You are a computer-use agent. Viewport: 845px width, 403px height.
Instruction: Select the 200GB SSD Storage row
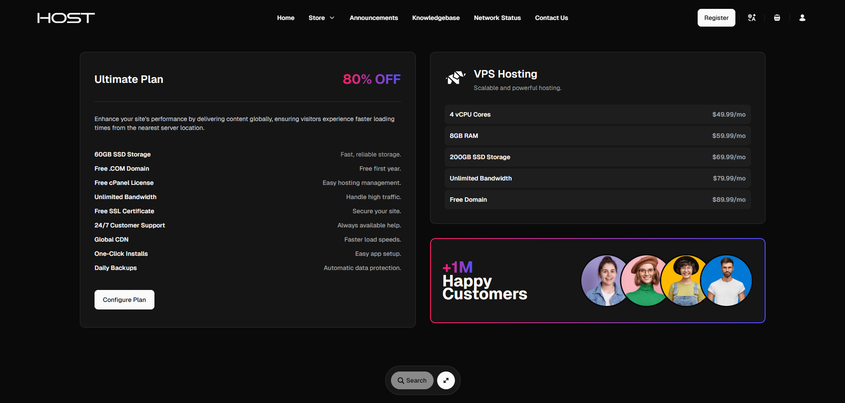(x=597, y=157)
